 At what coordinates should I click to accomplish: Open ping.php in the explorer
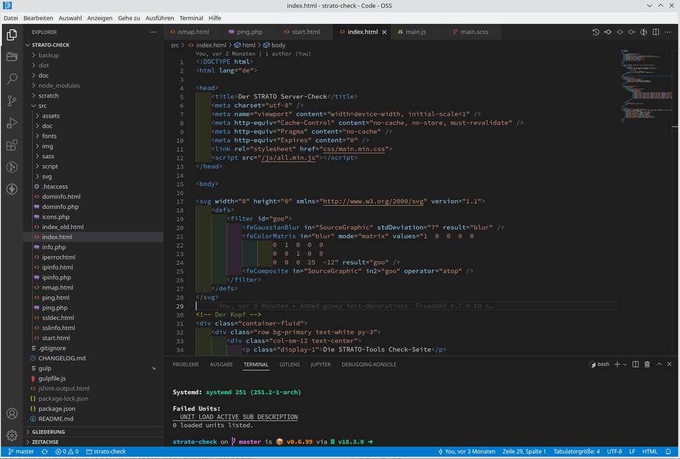tap(54, 308)
